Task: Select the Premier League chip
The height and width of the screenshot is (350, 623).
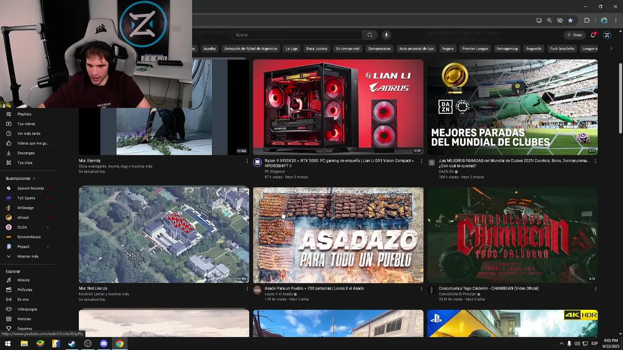Action: point(475,49)
